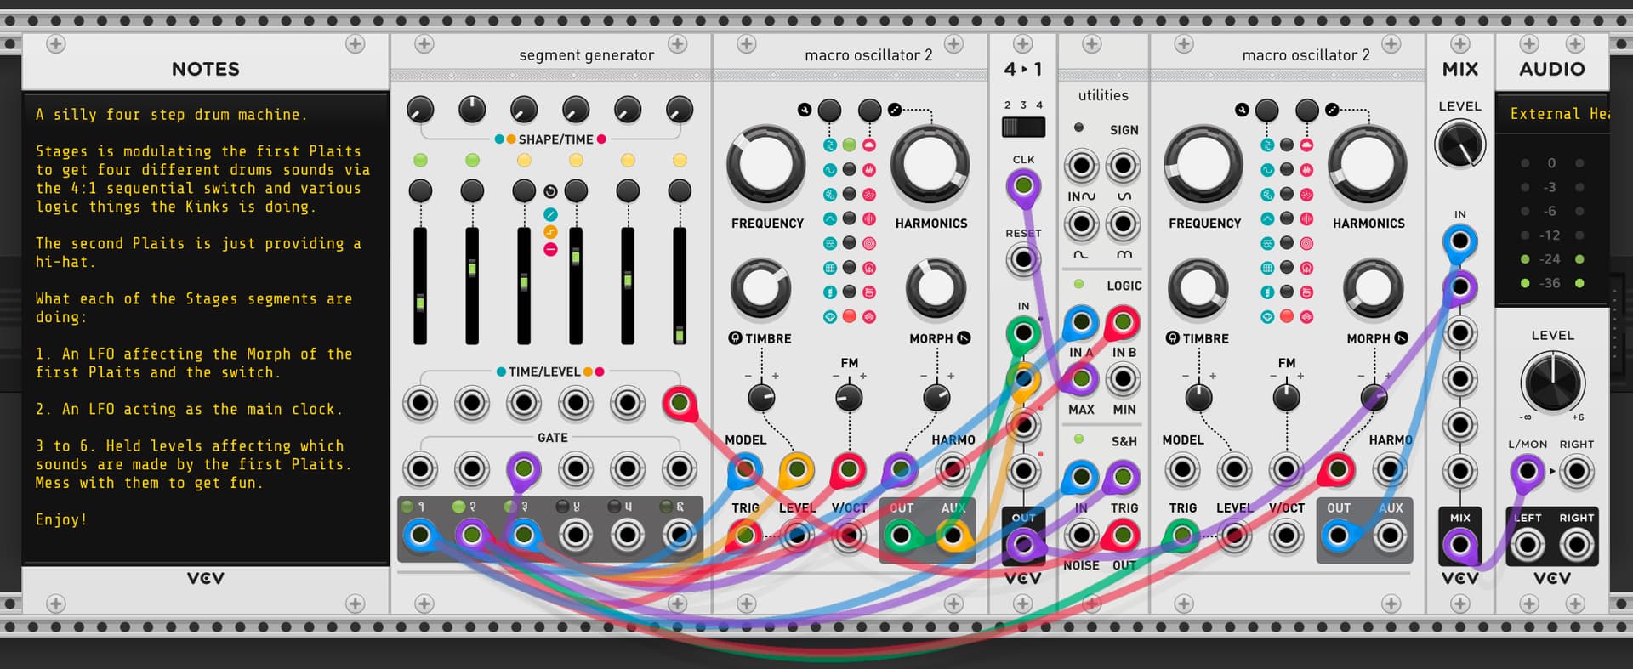The height and width of the screenshot is (669, 1633).
Task: Toggle segment 4 type button on segment generator
Action: (576, 190)
